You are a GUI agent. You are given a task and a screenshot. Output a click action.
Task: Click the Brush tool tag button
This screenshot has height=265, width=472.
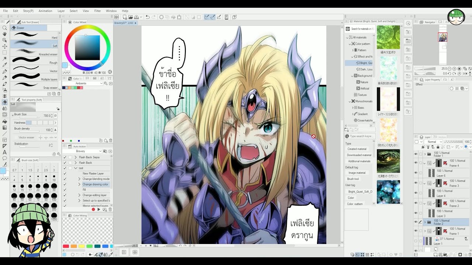pos(353,179)
